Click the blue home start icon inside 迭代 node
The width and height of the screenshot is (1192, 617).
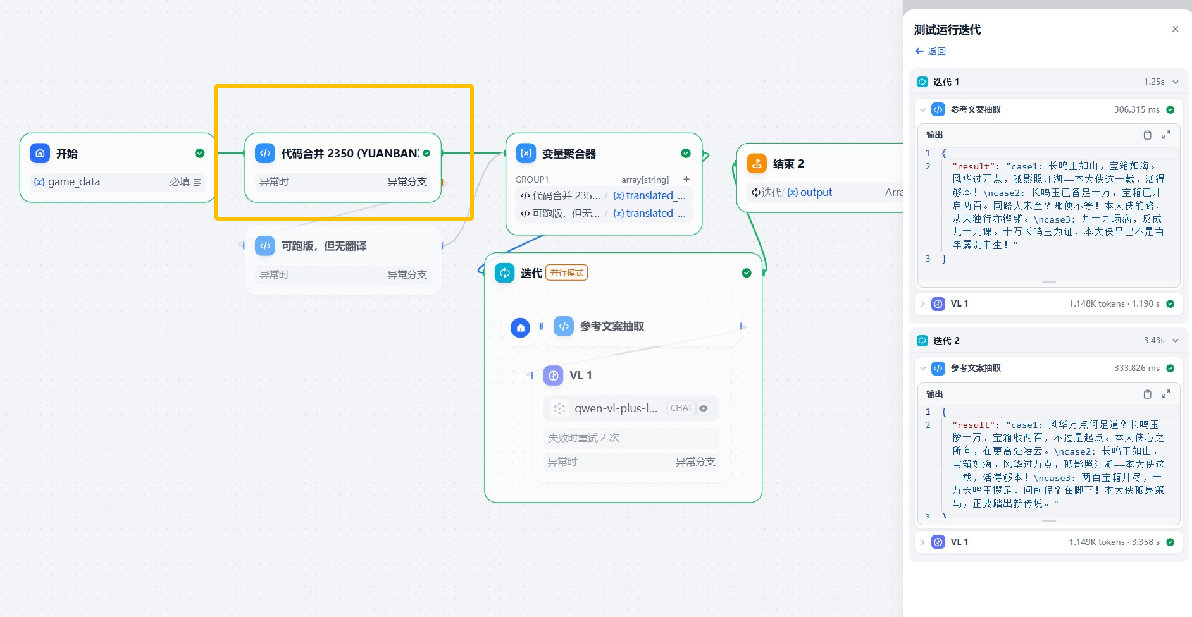point(520,327)
